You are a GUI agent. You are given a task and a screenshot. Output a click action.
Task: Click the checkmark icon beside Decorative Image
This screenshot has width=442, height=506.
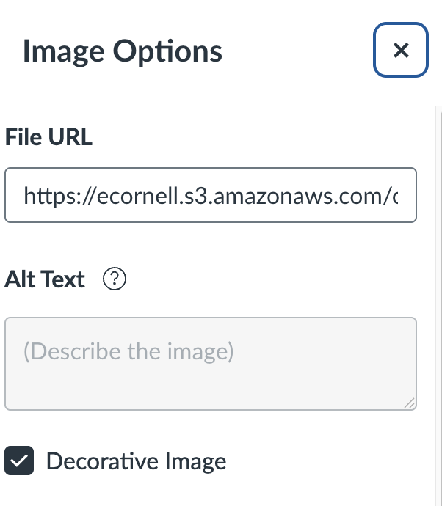pyautogui.click(x=20, y=461)
